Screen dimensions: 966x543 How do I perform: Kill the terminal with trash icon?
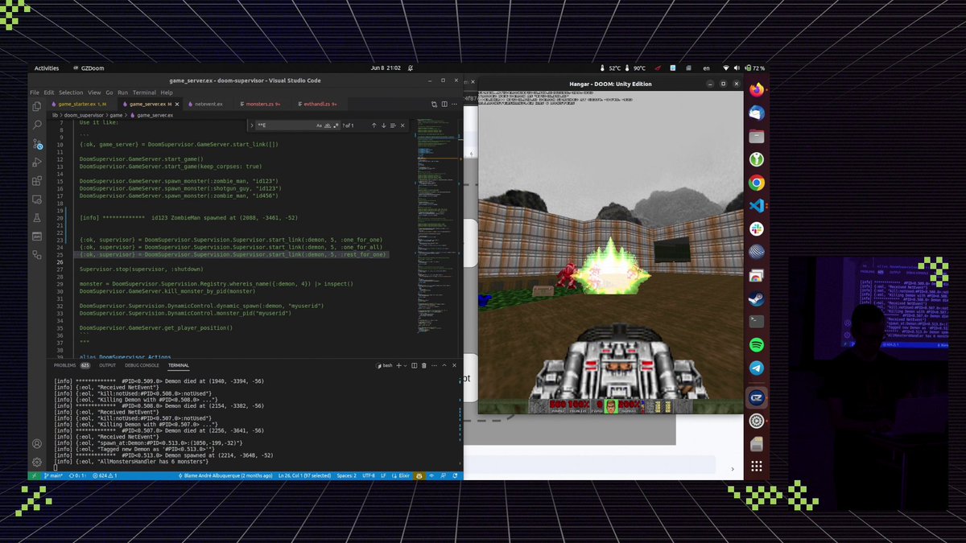tap(424, 365)
